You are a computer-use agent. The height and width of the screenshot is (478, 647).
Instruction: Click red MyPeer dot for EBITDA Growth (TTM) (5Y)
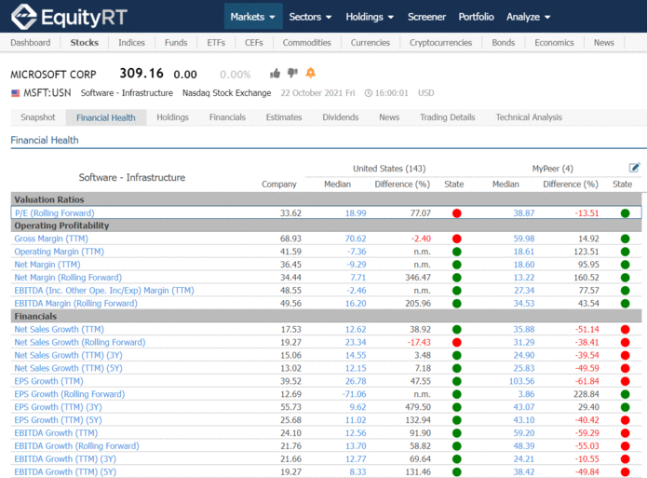626,471
